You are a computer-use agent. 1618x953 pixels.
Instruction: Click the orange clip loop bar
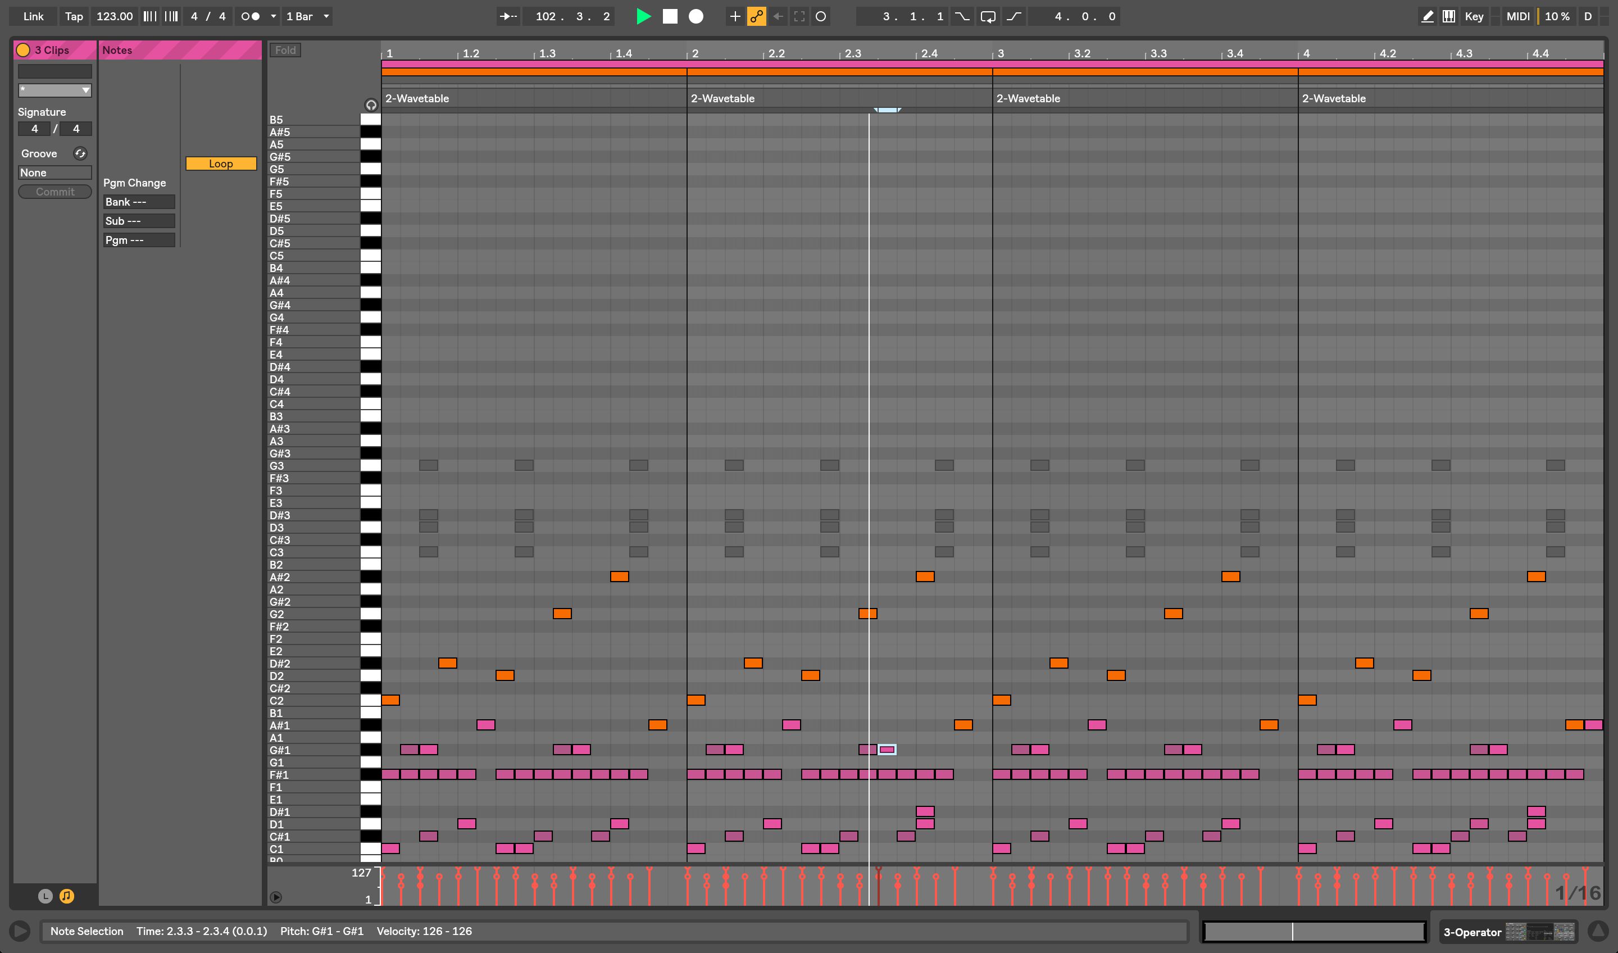coord(992,72)
